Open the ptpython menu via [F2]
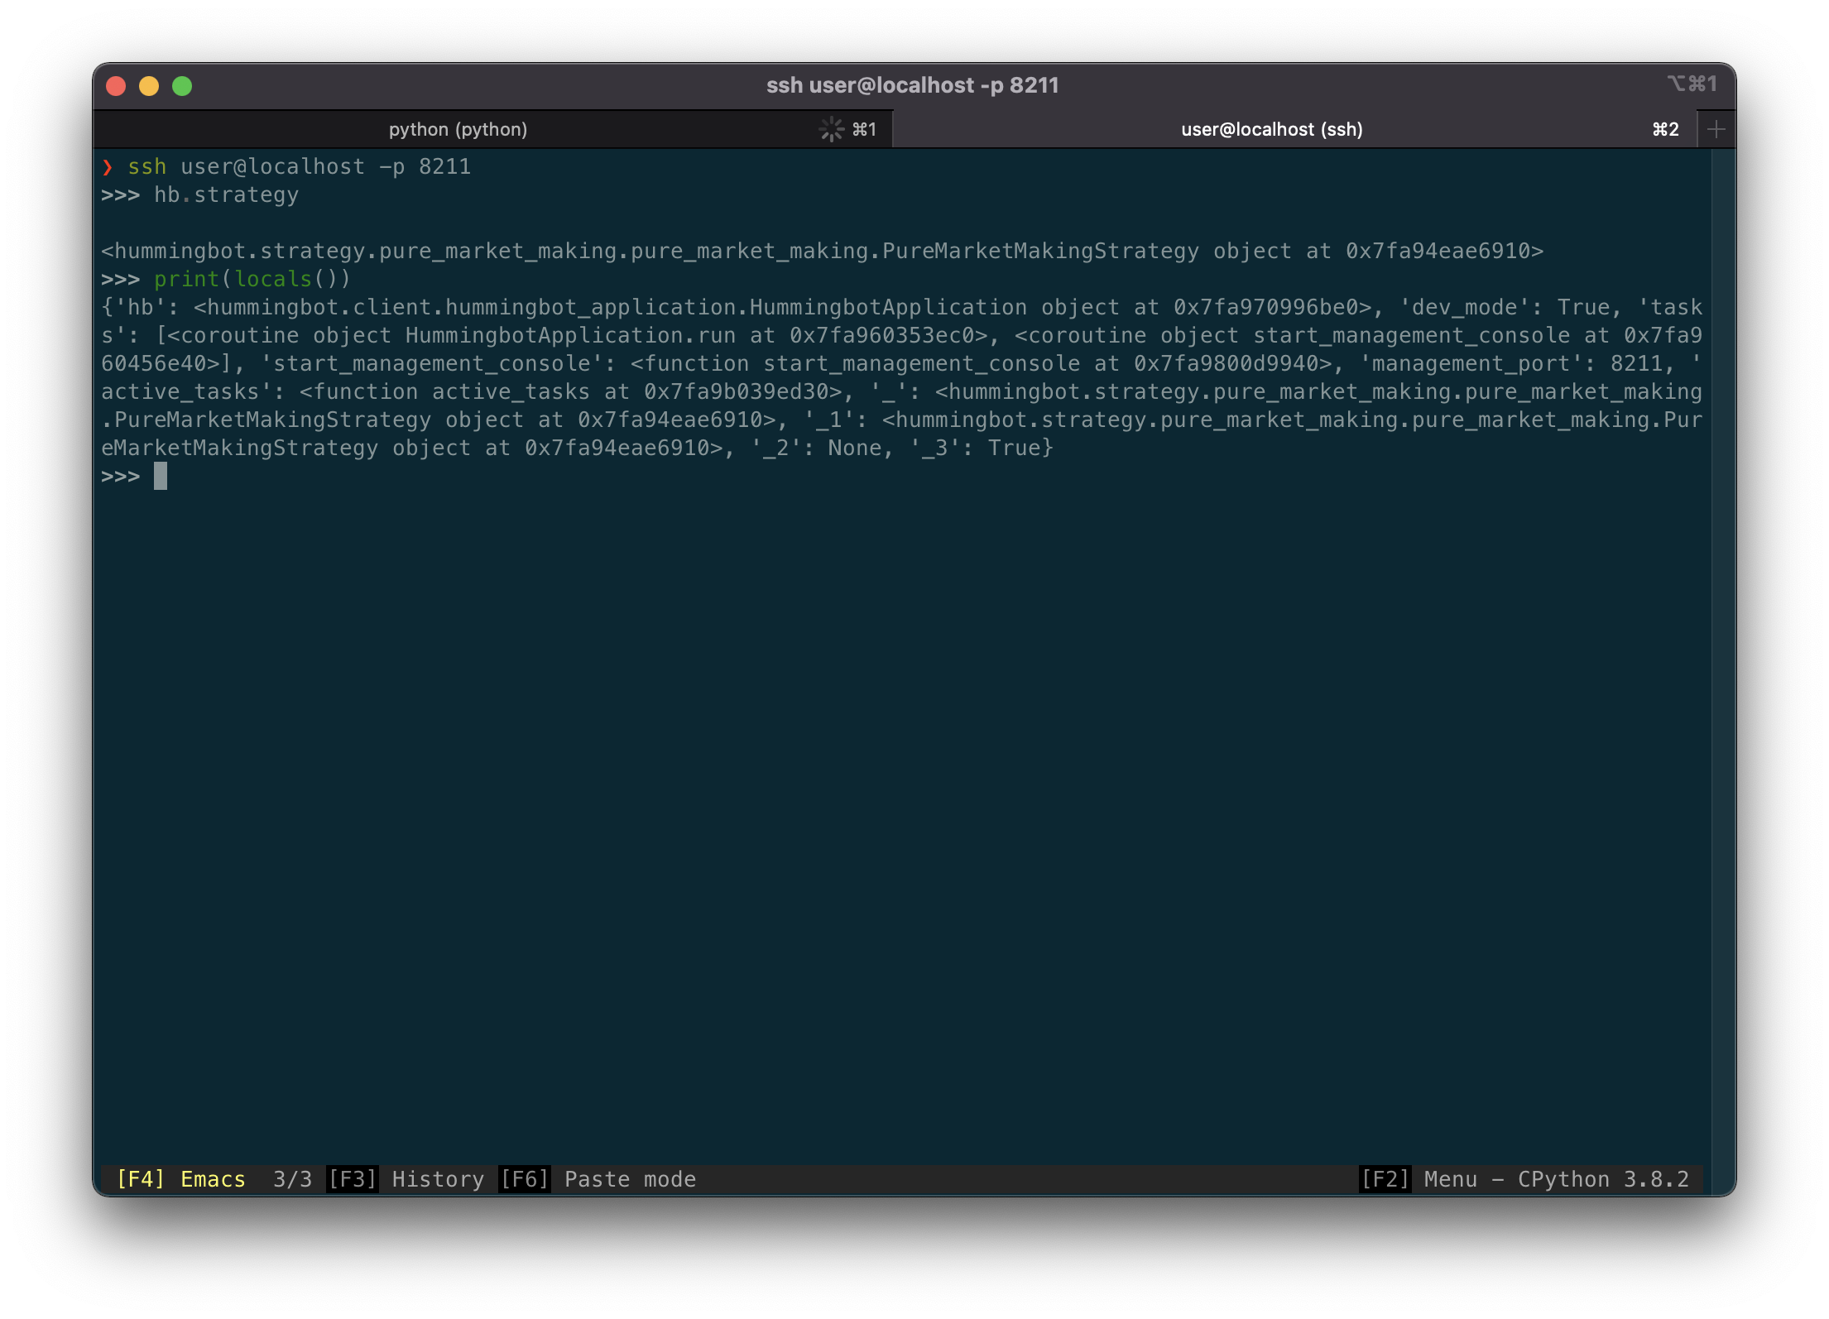This screenshot has width=1829, height=1319. 1385,1178
